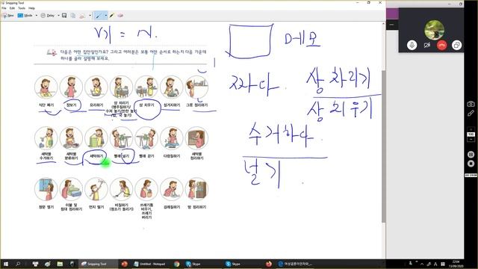Decrease the recorder value with minus button
Image resolution: width=478 pixels, height=269 pixels.
coord(471,140)
